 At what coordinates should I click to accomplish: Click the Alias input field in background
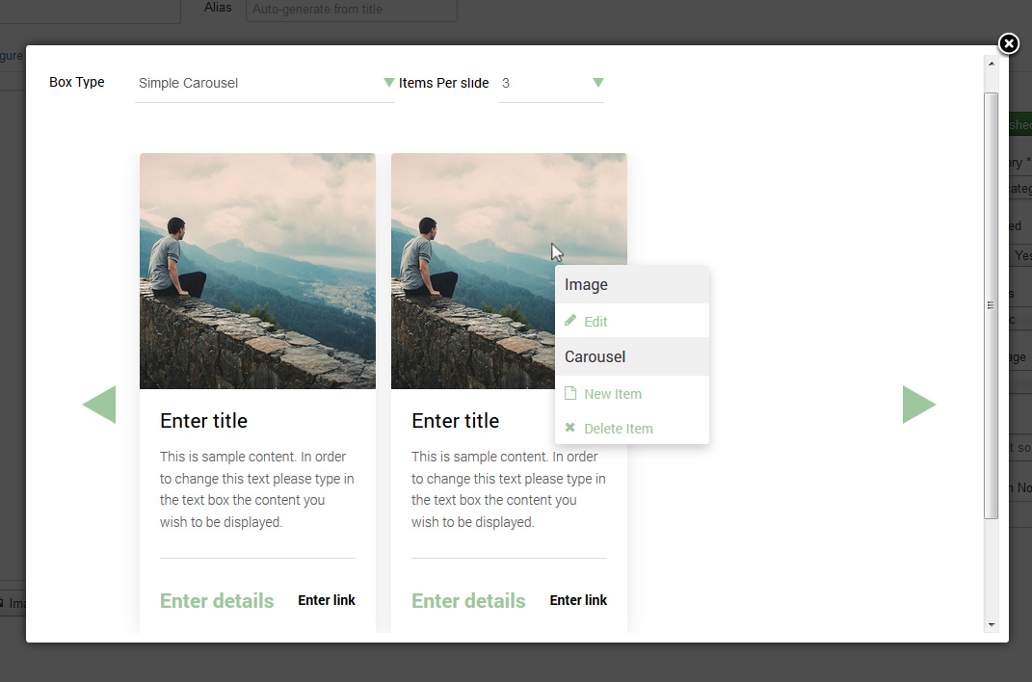click(x=352, y=10)
